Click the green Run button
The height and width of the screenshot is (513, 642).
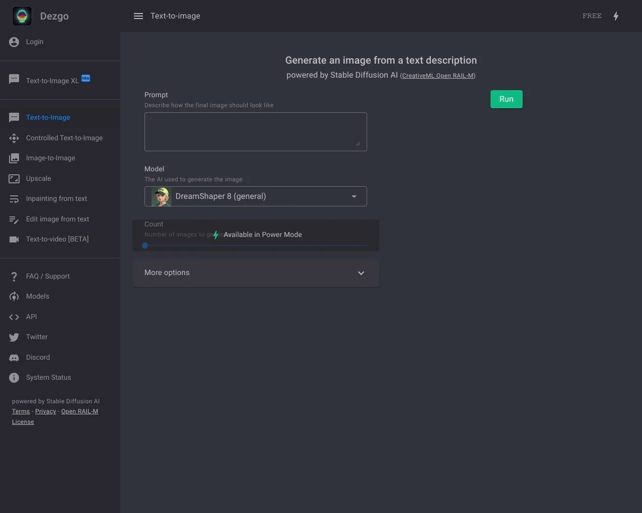click(x=507, y=99)
